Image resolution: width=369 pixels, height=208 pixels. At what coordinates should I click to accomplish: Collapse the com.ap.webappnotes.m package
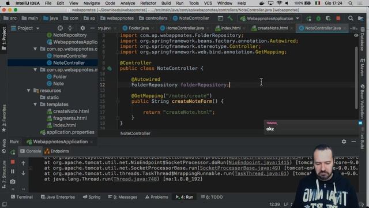point(35,70)
